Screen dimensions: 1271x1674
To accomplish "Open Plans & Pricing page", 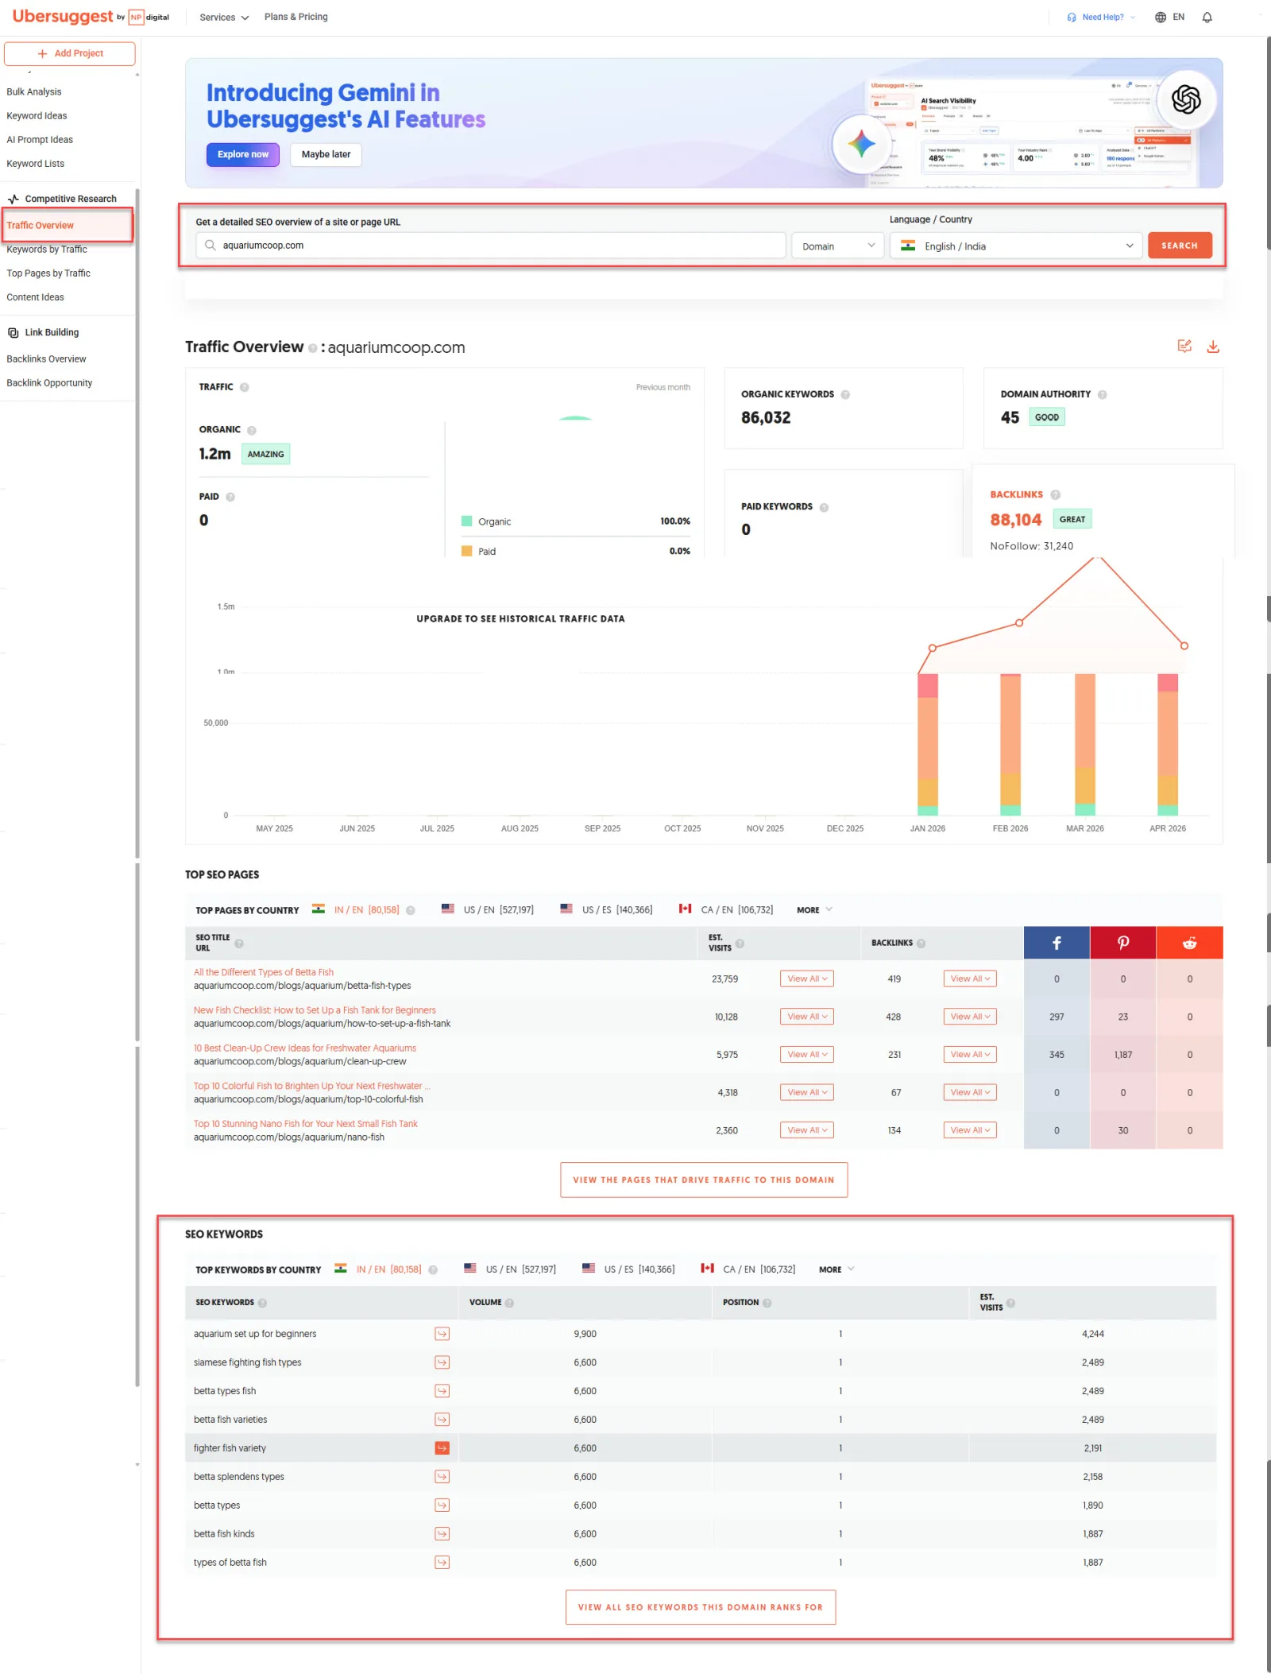I will pyautogui.click(x=296, y=17).
